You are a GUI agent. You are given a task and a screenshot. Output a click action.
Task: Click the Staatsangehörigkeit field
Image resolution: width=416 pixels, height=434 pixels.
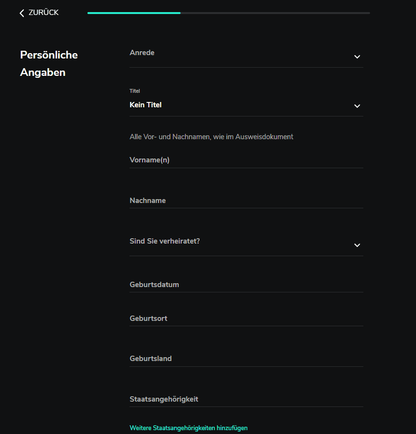pyautogui.click(x=246, y=399)
